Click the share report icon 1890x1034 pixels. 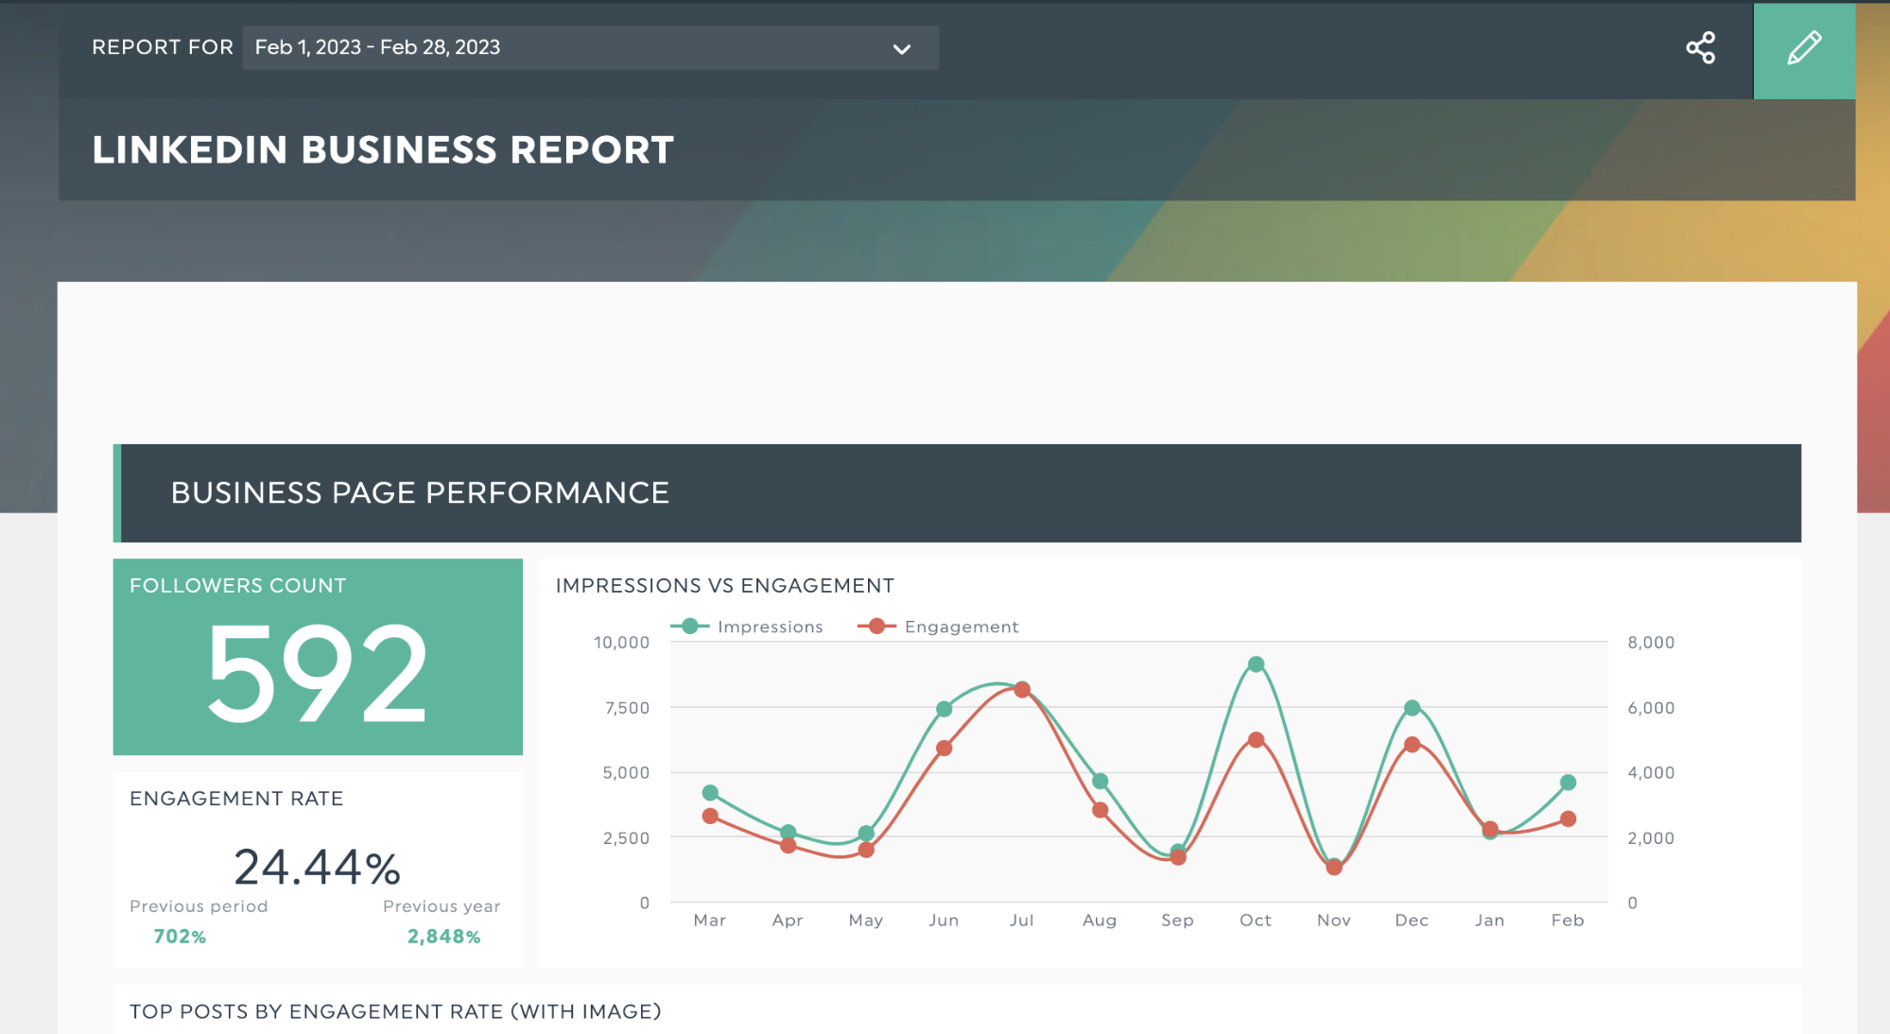1700,48
